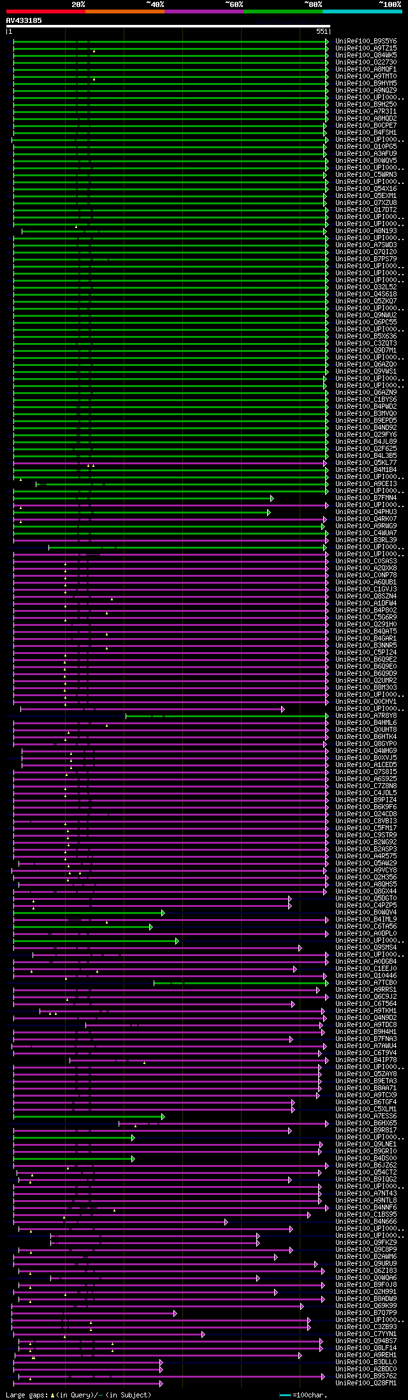
Task: Select hit label UniRef100_B4M1B4
Action: 366,469
